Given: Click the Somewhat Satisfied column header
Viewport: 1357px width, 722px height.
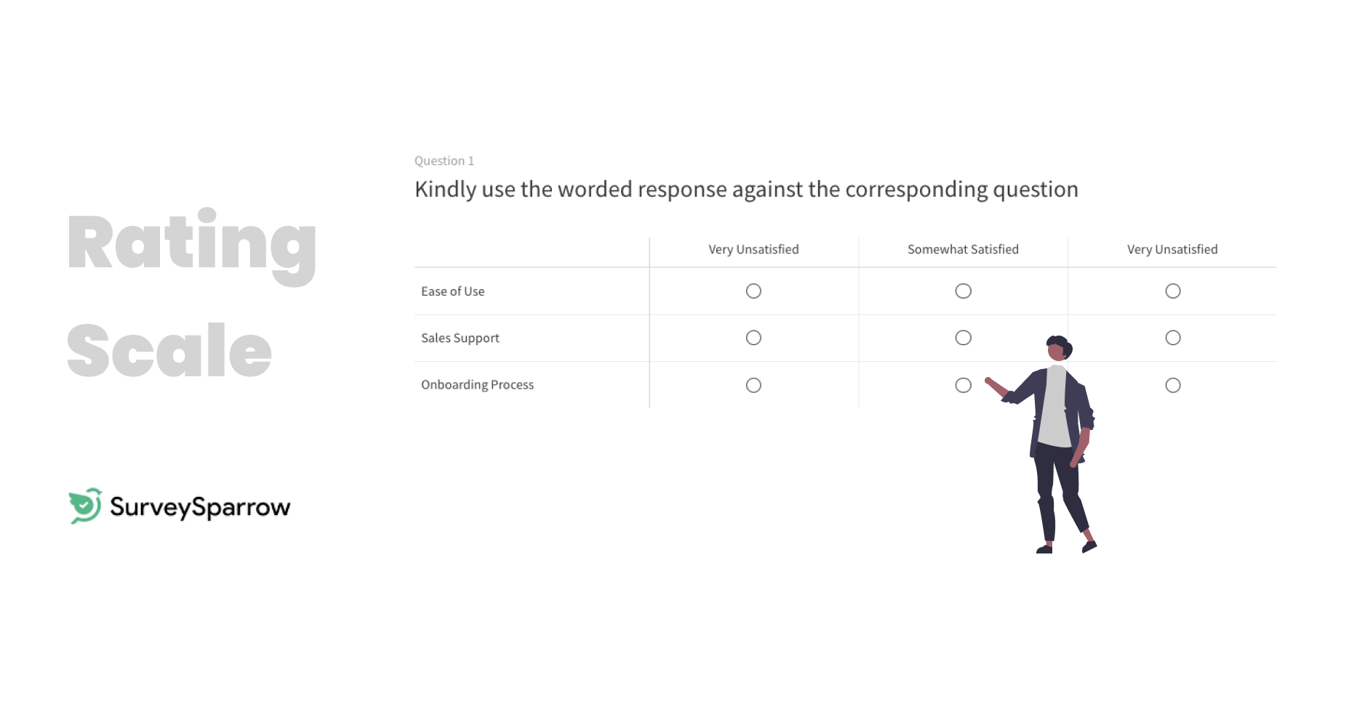Looking at the screenshot, I should [963, 249].
